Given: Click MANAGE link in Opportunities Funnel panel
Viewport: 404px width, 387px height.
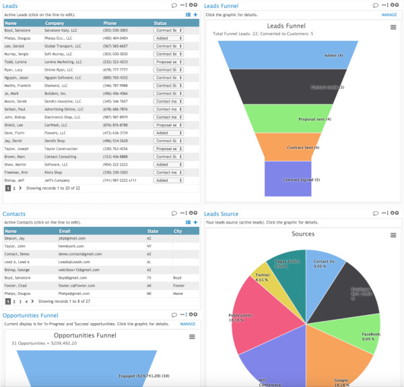Looking at the screenshot, I should point(188,324).
